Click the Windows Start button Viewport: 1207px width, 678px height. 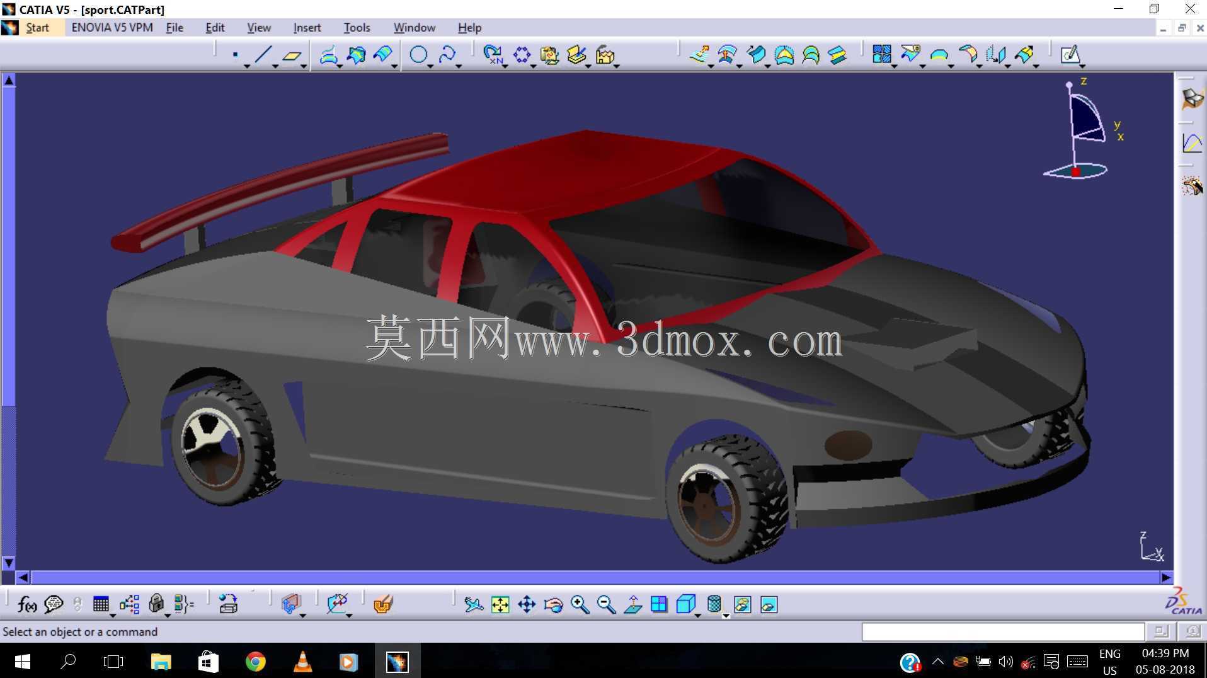(22, 662)
